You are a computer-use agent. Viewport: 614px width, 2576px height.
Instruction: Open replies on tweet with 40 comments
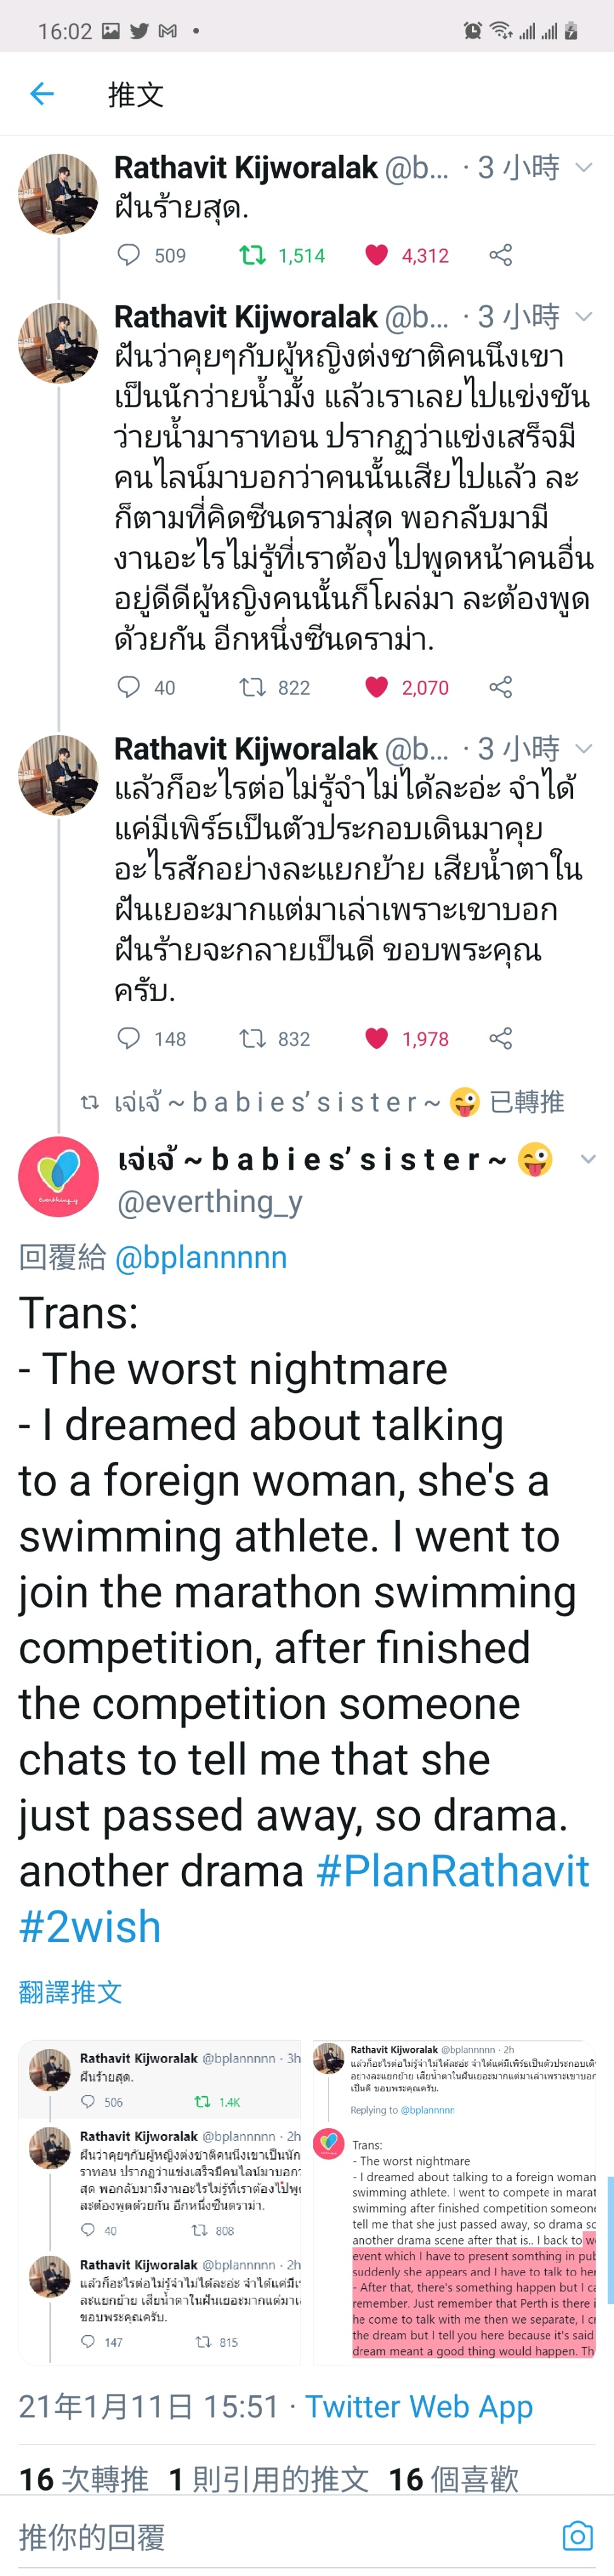(x=129, y=687)
